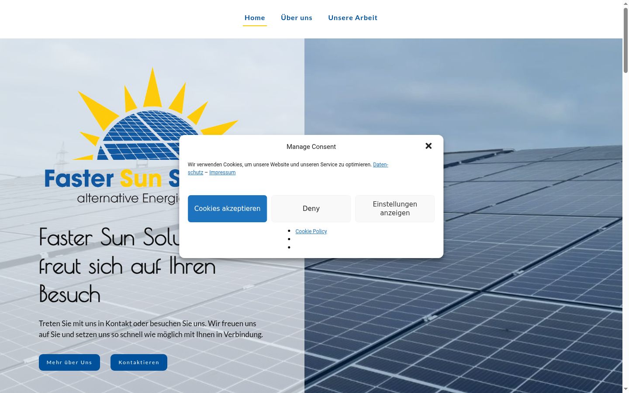Viewport: 629px width, 393px height.
Task: Deny cookies in consent dialog
Action: click(x=311, y=209)
